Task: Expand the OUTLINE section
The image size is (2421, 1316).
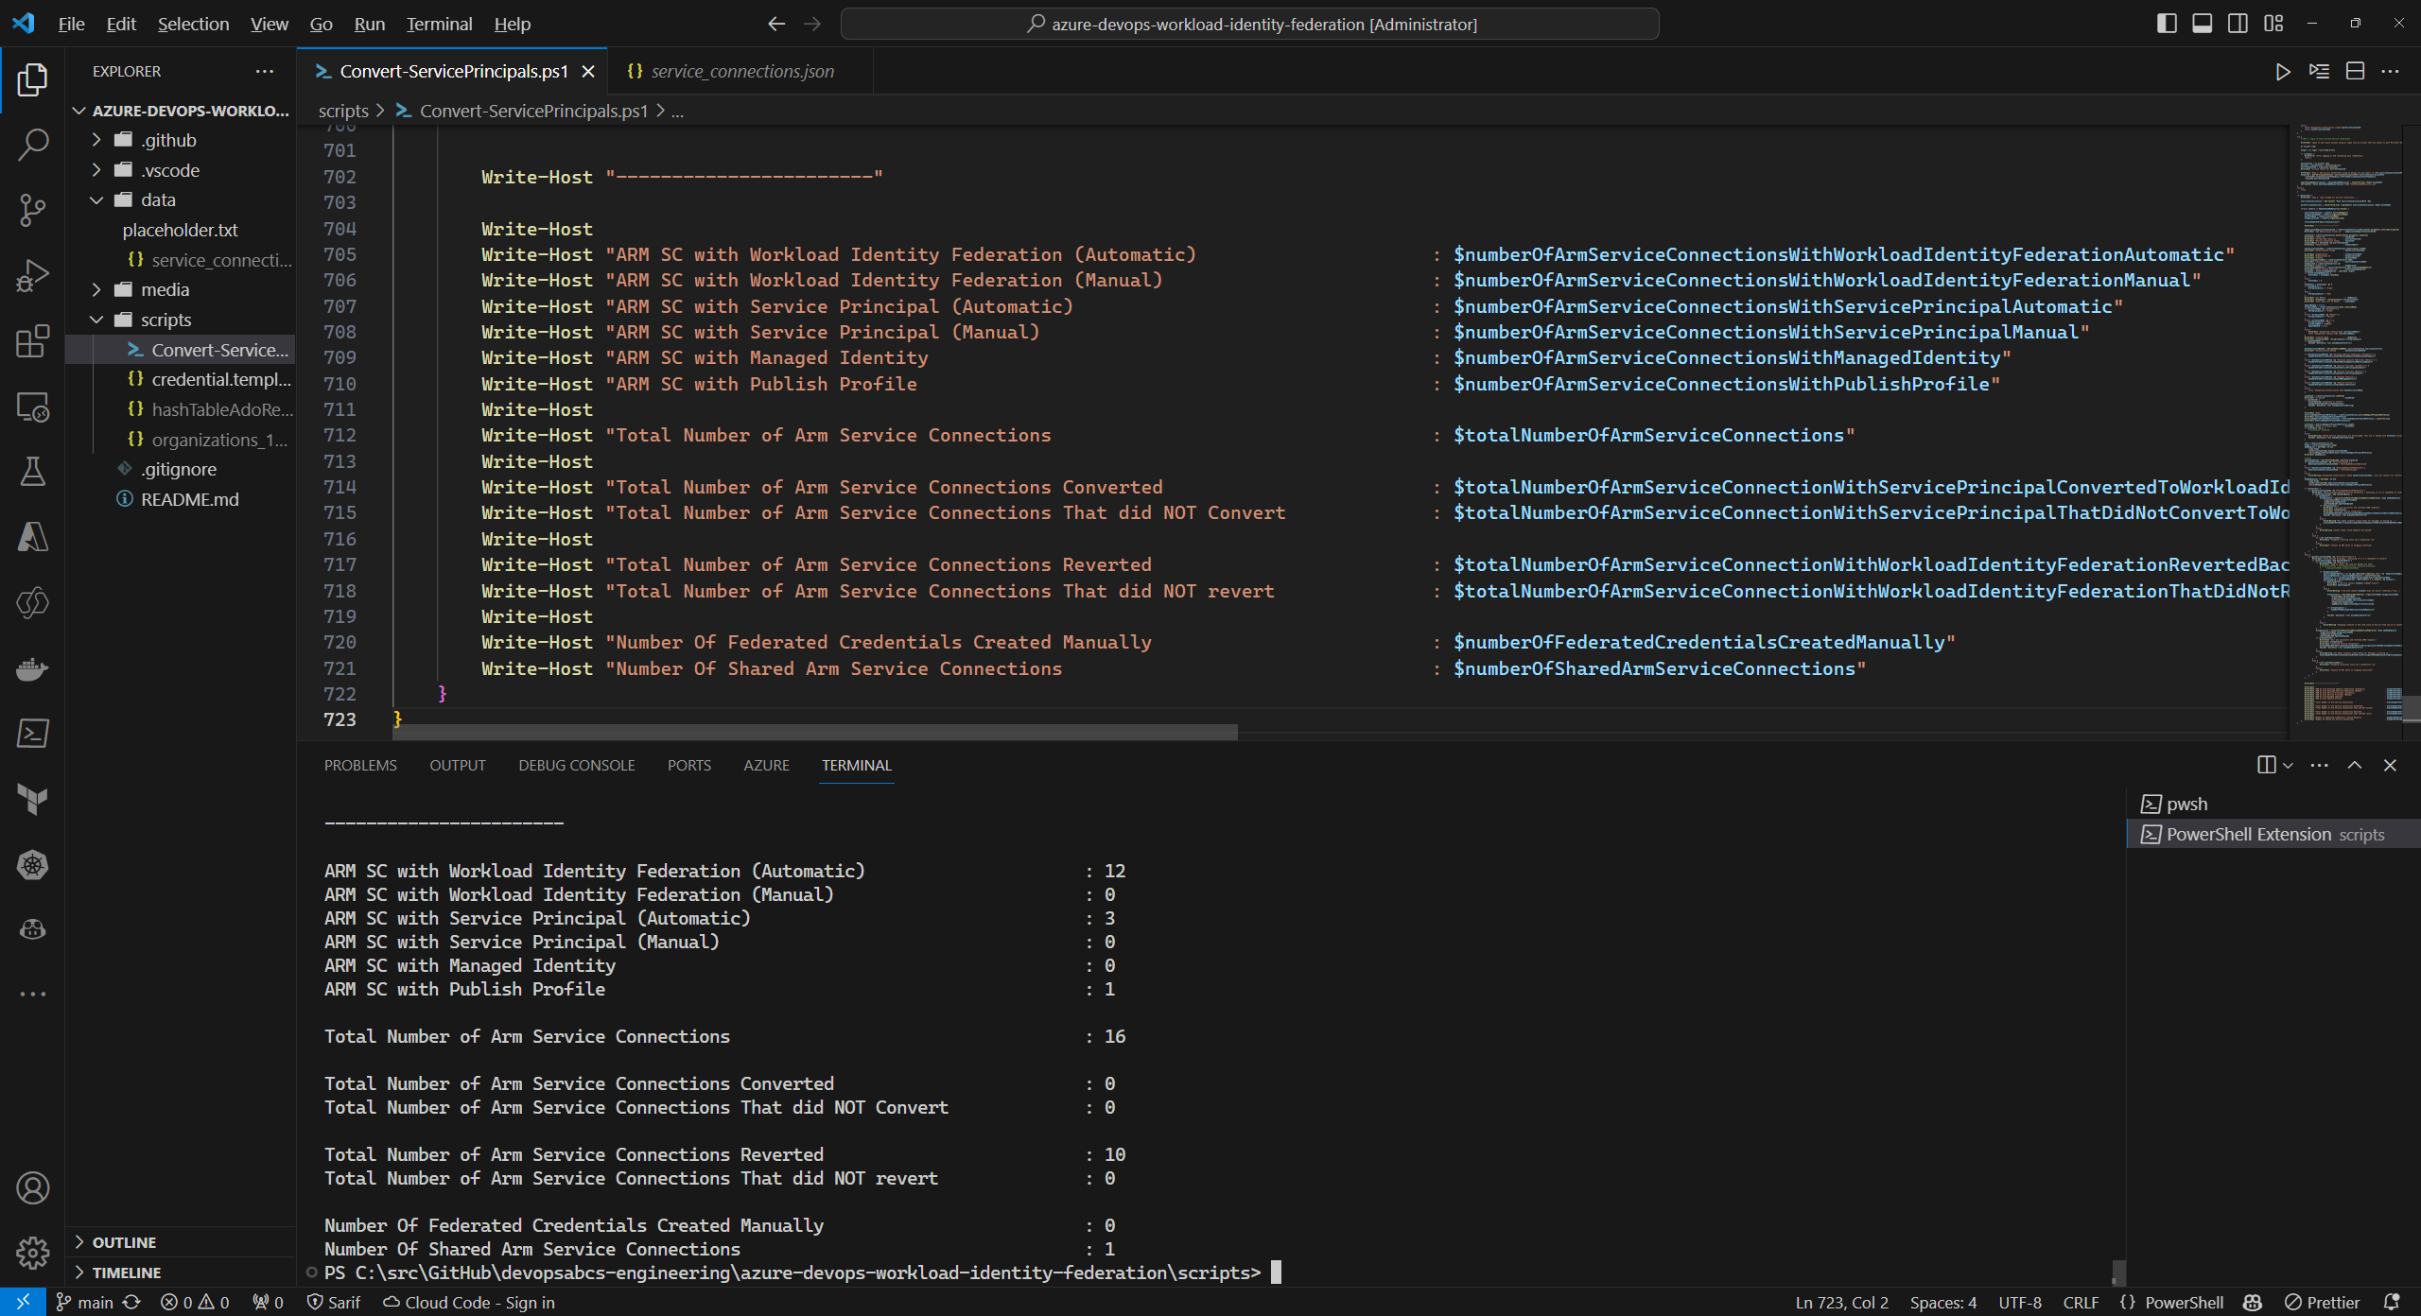Action: [x=124, y=1242]
